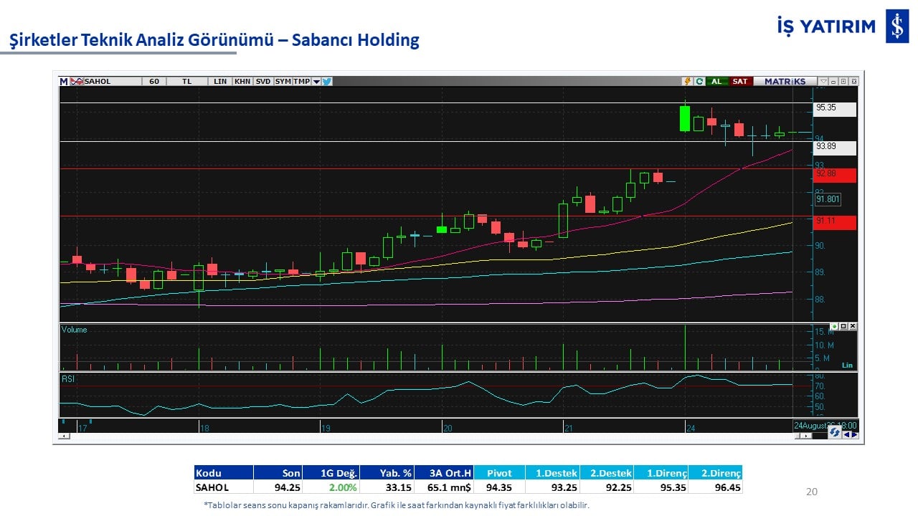918x516 pixels.
Task: Click the blue left navigation arrow at bottom-right
Action: [x=846, y=434]
